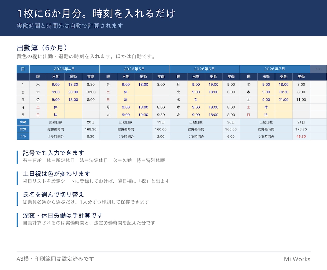Click April's 出勤日数 label cell

(x=56, y=122)
